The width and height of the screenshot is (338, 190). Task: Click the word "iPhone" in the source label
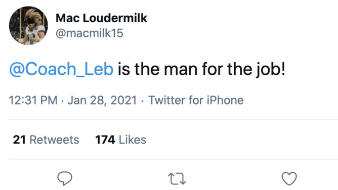tap(225, 100)
